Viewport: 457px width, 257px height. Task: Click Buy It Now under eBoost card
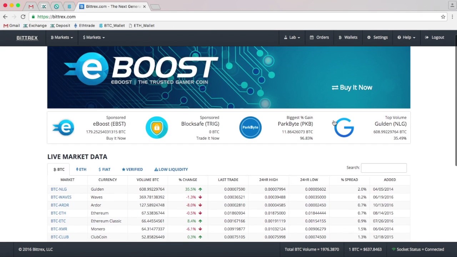coord(116,138)
